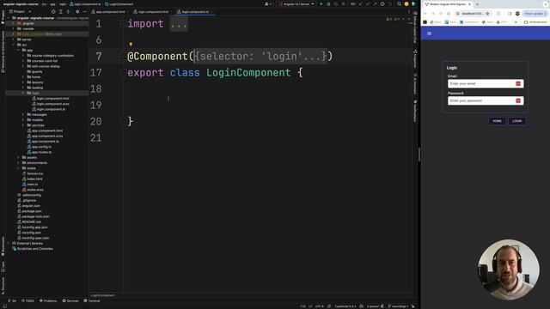Image resolution: width=550 pixels, height=309 pixels.
Task: Open app.routes.ts in project tree
Action: (x=40, y=152)
